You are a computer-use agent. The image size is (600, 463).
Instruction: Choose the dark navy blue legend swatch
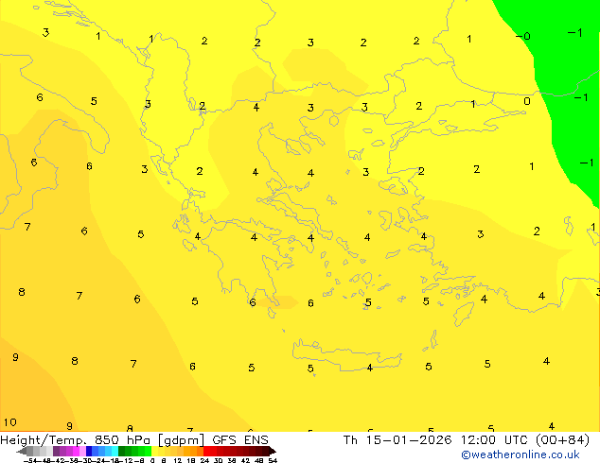click(89, 451)
